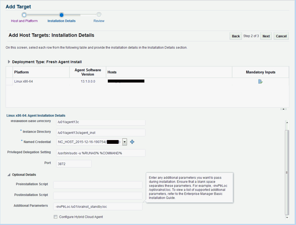Click the Named Credential combo box value
The image size is (296, 225).
[89, 142]
